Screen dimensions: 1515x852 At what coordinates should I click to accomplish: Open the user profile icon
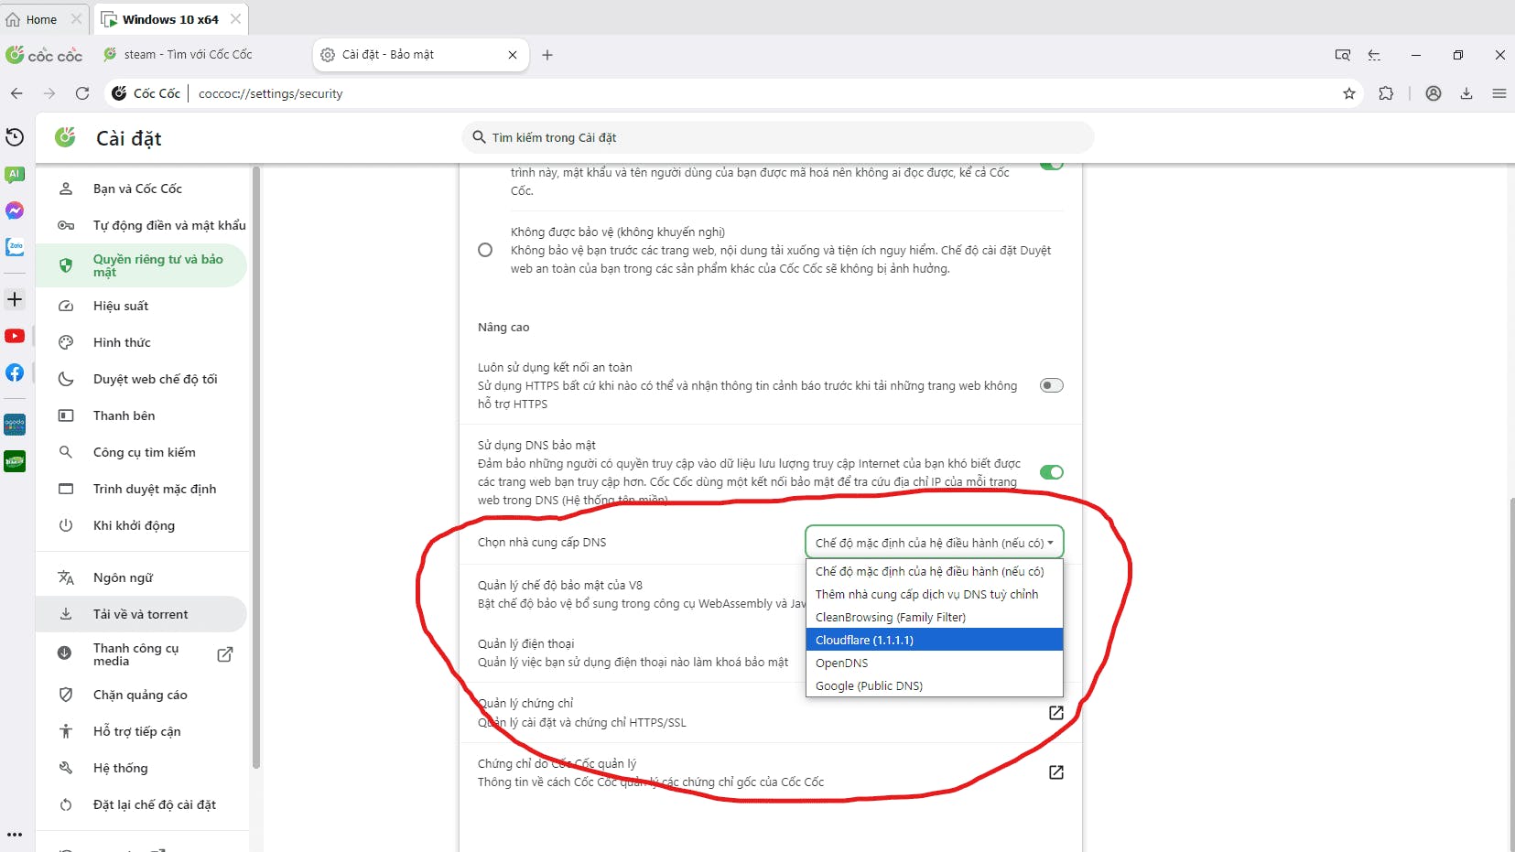tap(1434, 93)
